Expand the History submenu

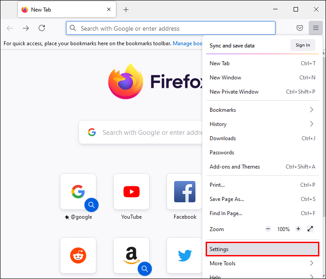(x=262, y=124)
